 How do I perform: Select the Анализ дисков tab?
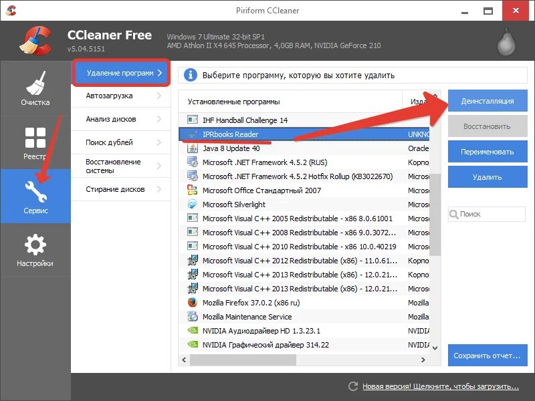(121, 119)
